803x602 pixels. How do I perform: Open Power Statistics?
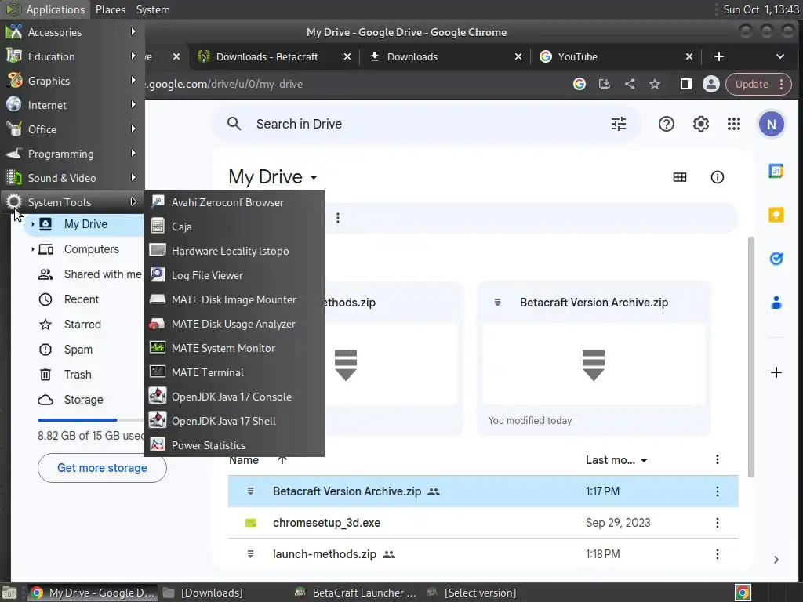(x=234, y=445)
